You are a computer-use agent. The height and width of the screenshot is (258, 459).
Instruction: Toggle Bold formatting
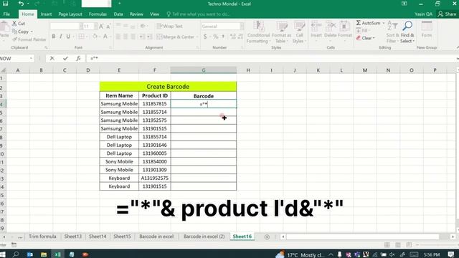(54, 37)
